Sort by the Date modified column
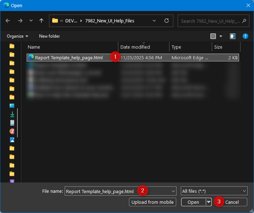 point(144,47)
